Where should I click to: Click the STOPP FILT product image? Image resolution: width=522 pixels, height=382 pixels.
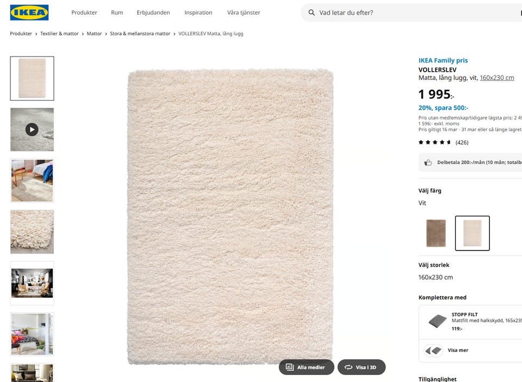pos(437,321)
